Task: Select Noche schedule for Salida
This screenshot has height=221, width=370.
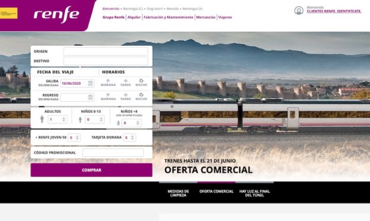Action: 141,83
